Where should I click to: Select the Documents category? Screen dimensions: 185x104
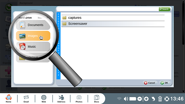click(x=33, y=25)
